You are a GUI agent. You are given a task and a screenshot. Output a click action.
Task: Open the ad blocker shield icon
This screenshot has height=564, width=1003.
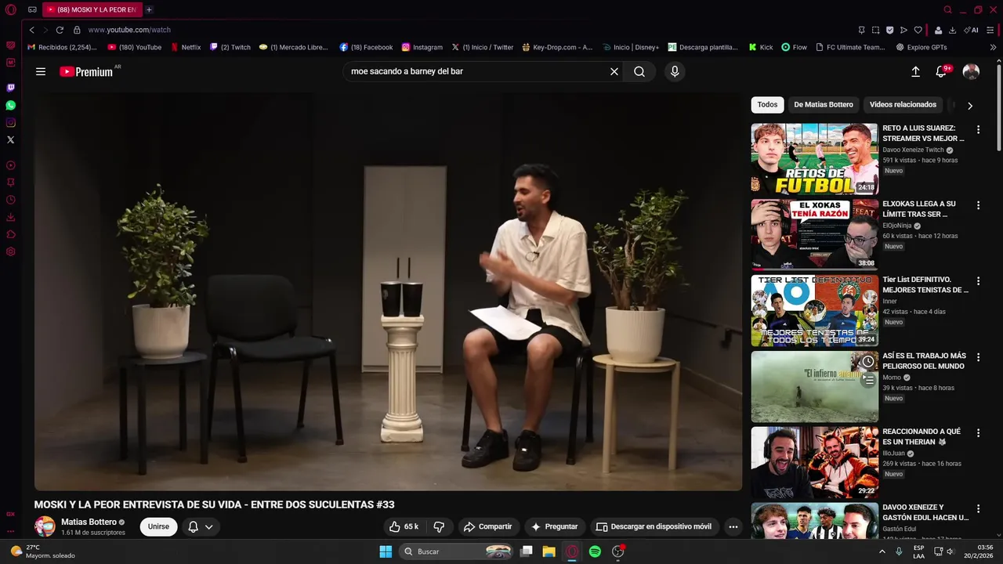[889, 30]
